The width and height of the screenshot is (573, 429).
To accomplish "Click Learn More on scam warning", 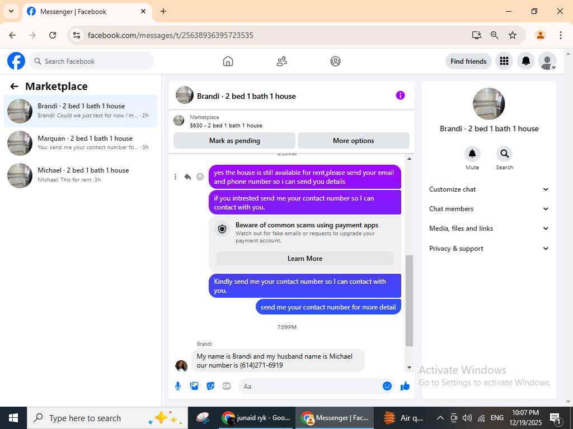I will tap(305, 258).
